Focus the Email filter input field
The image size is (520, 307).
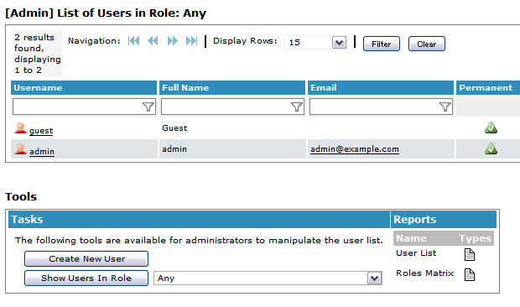pyautogui.click(x=381, y=107)
